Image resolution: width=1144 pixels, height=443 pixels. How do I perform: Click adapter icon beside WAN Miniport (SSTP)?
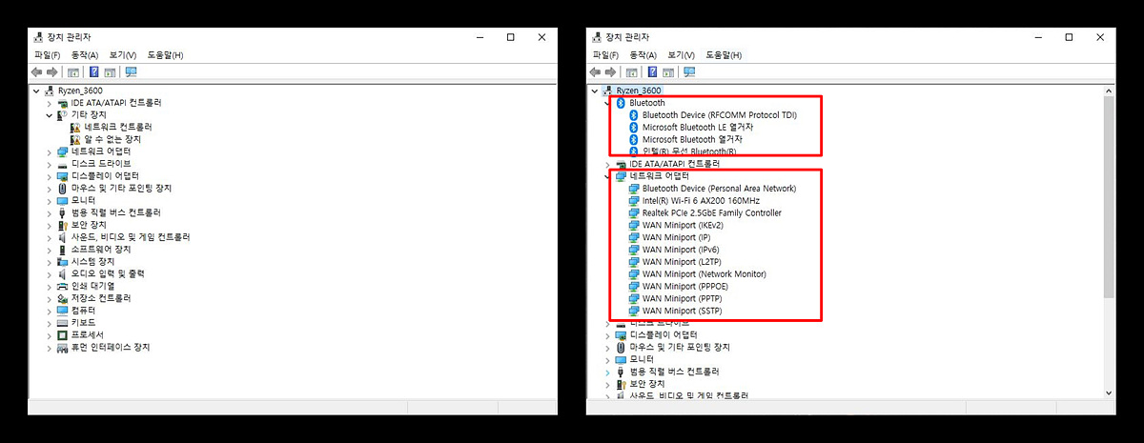634,311
